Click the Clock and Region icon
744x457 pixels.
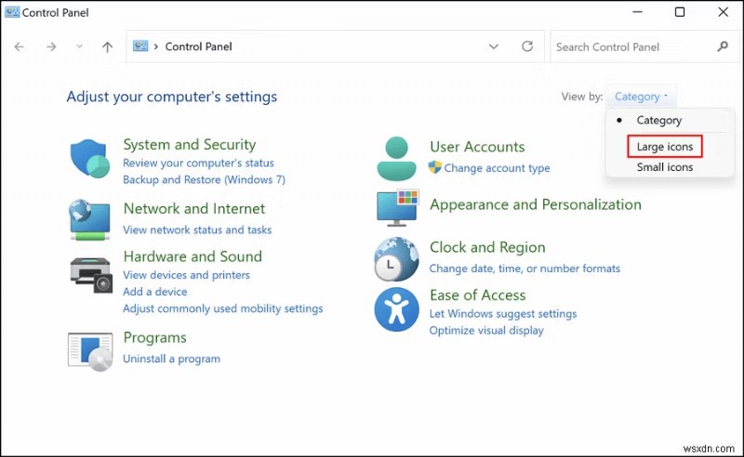pos(396,258)
